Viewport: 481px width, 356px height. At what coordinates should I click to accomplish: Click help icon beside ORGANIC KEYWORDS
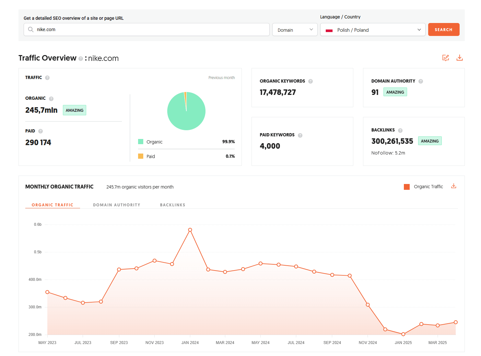311,81
